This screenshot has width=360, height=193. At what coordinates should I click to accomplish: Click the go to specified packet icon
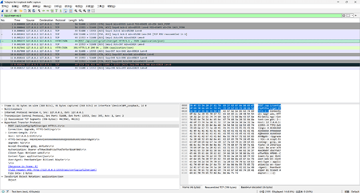pyautogui.click(x=52, y=11)
